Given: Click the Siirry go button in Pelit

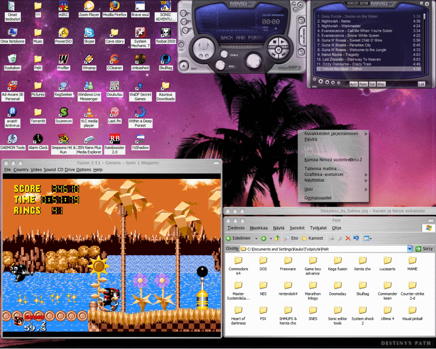Looking at the screenshot, I should point(424,249).
